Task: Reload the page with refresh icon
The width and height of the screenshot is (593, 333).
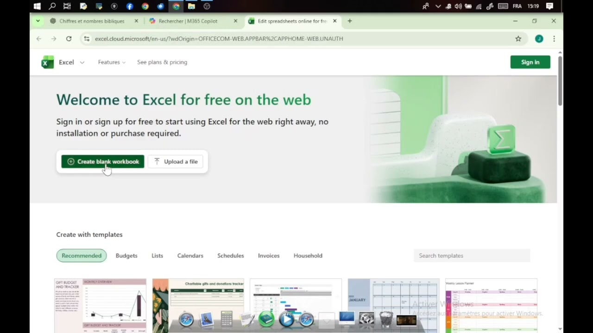Action: point(69,39)
